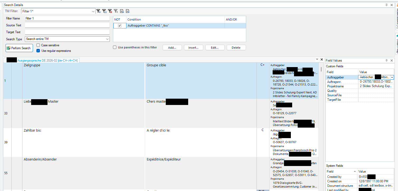This screenshot has height=191, width=398.
Task: Open Auftraggeber value dropdown in Field Values
Action: tap(392, 77)
